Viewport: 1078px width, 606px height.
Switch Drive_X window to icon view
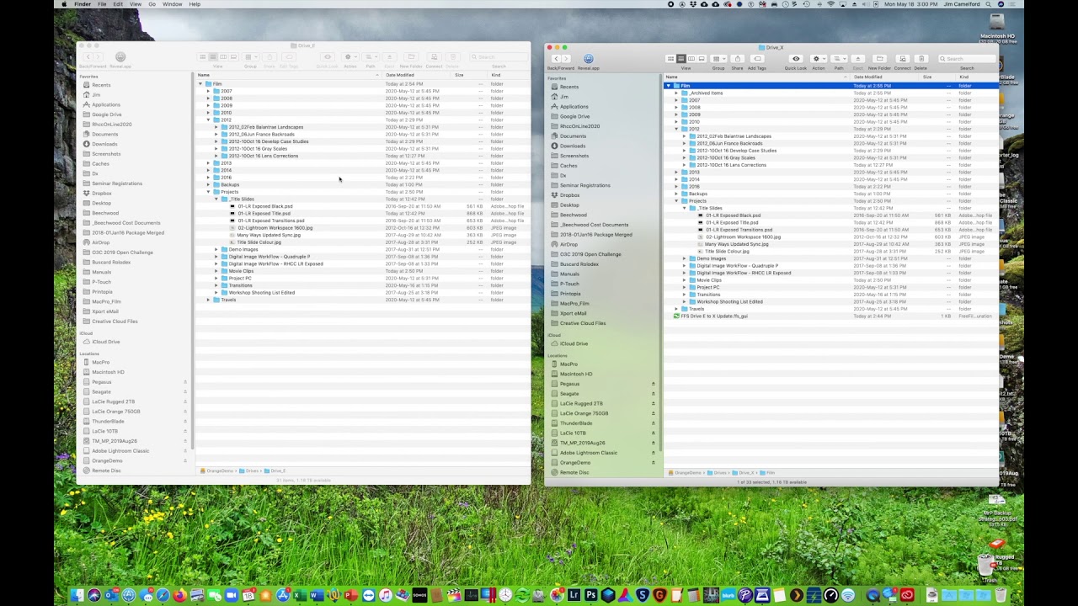pyautogui.click(x=671, y=59)
